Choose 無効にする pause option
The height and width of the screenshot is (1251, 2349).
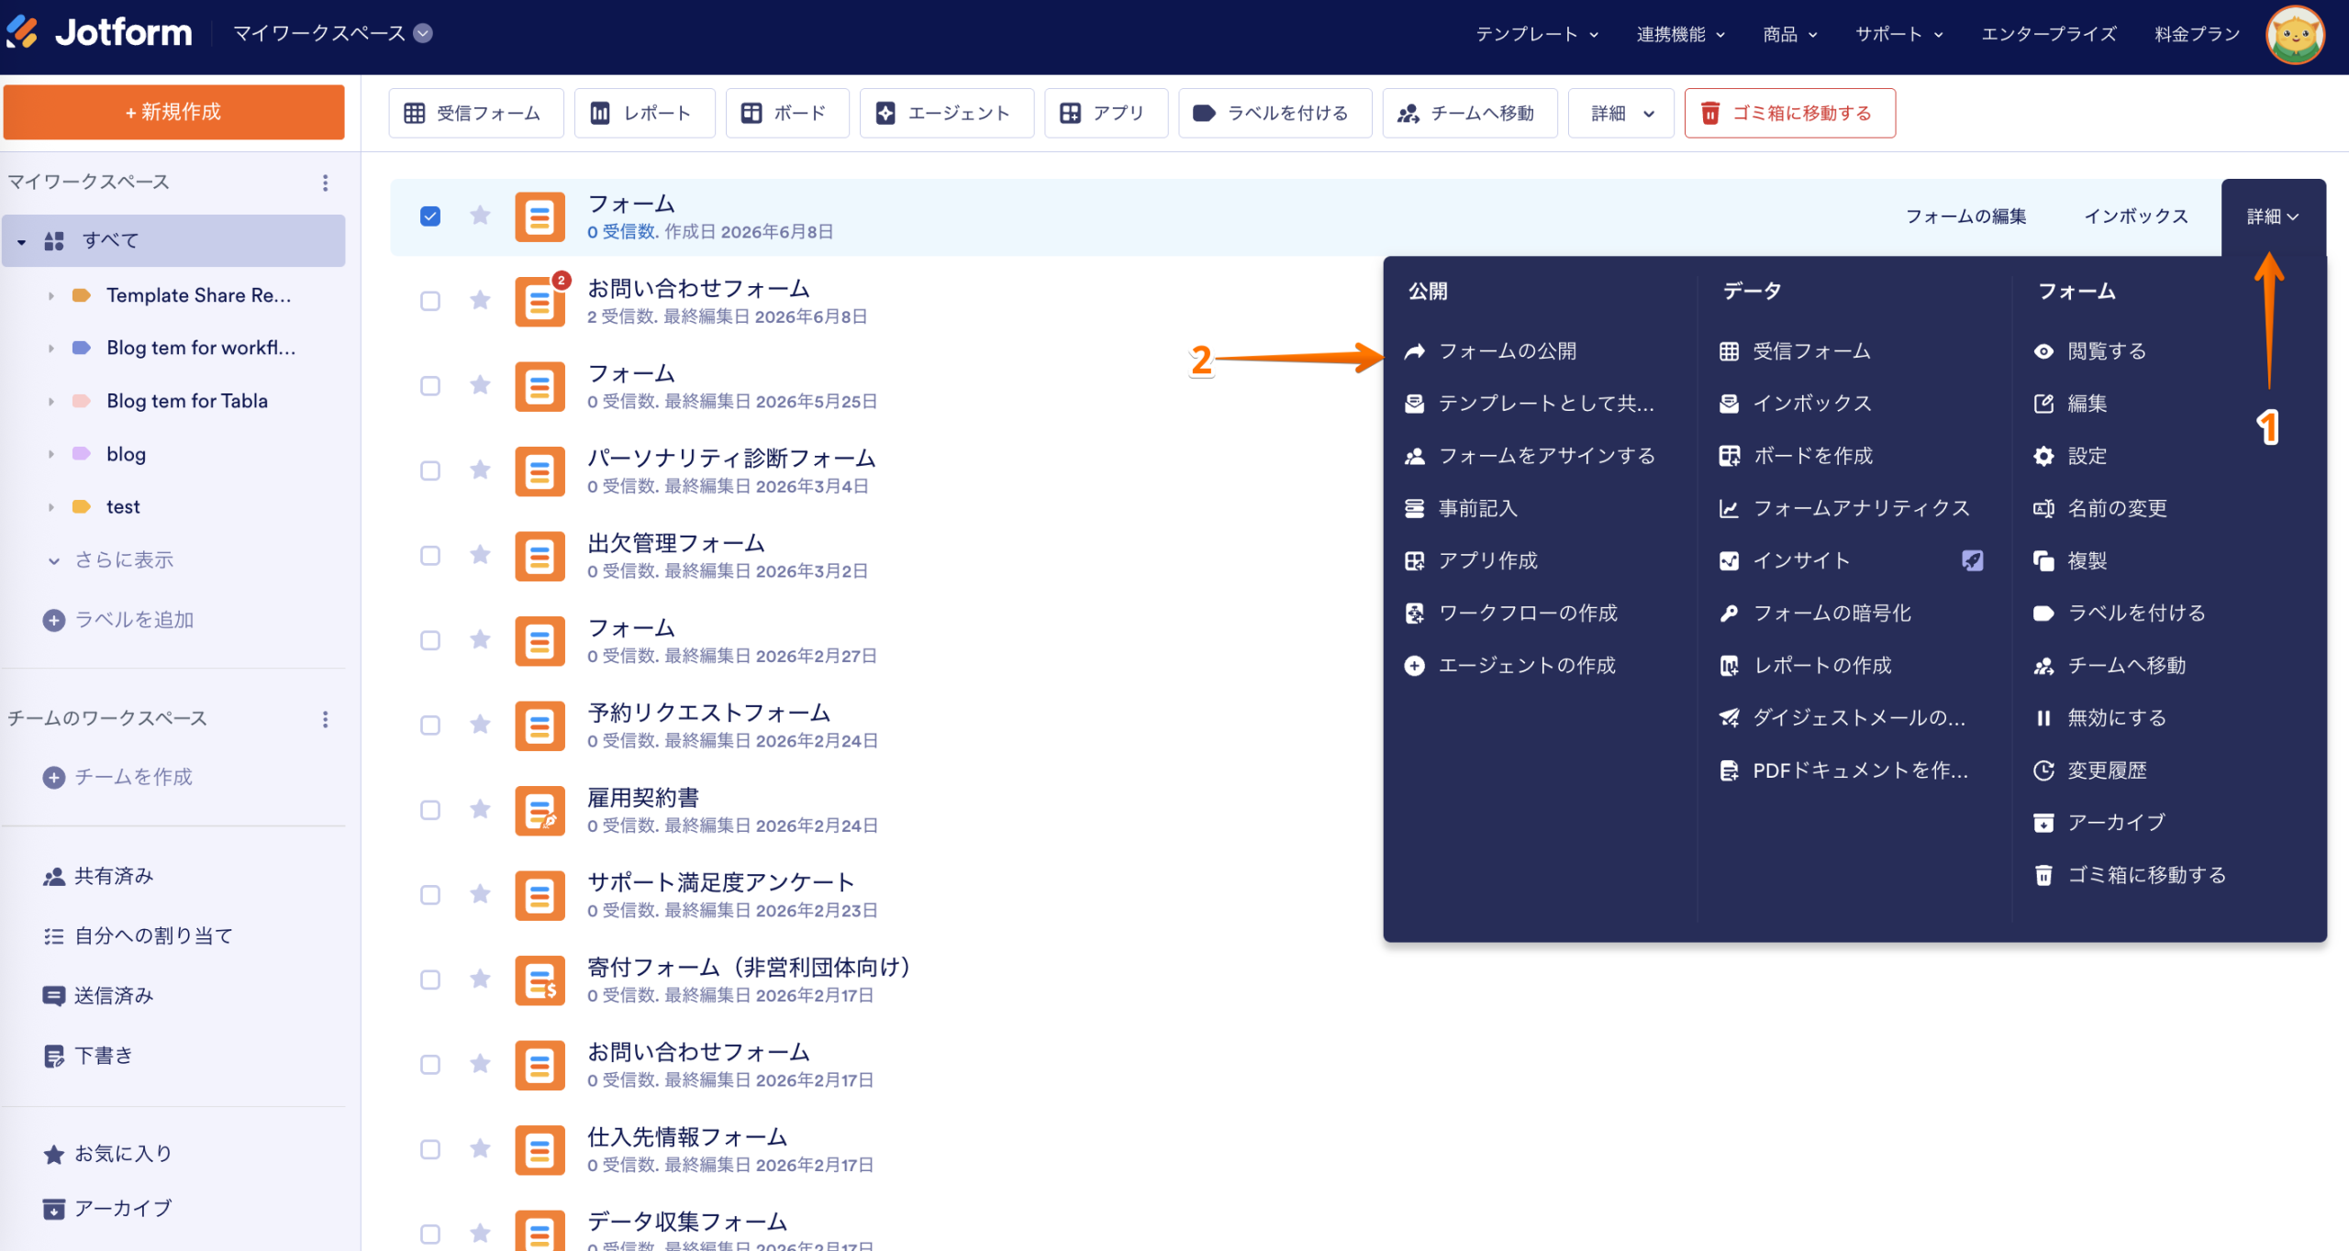click(2100, 717)
